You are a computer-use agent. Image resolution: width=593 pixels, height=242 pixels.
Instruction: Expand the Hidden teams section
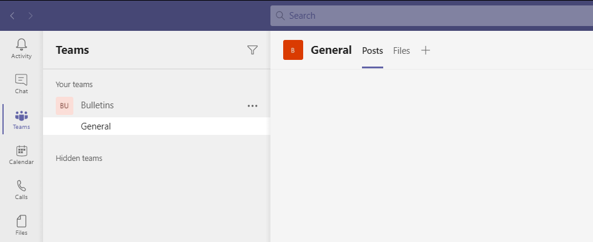pos(79,159)
